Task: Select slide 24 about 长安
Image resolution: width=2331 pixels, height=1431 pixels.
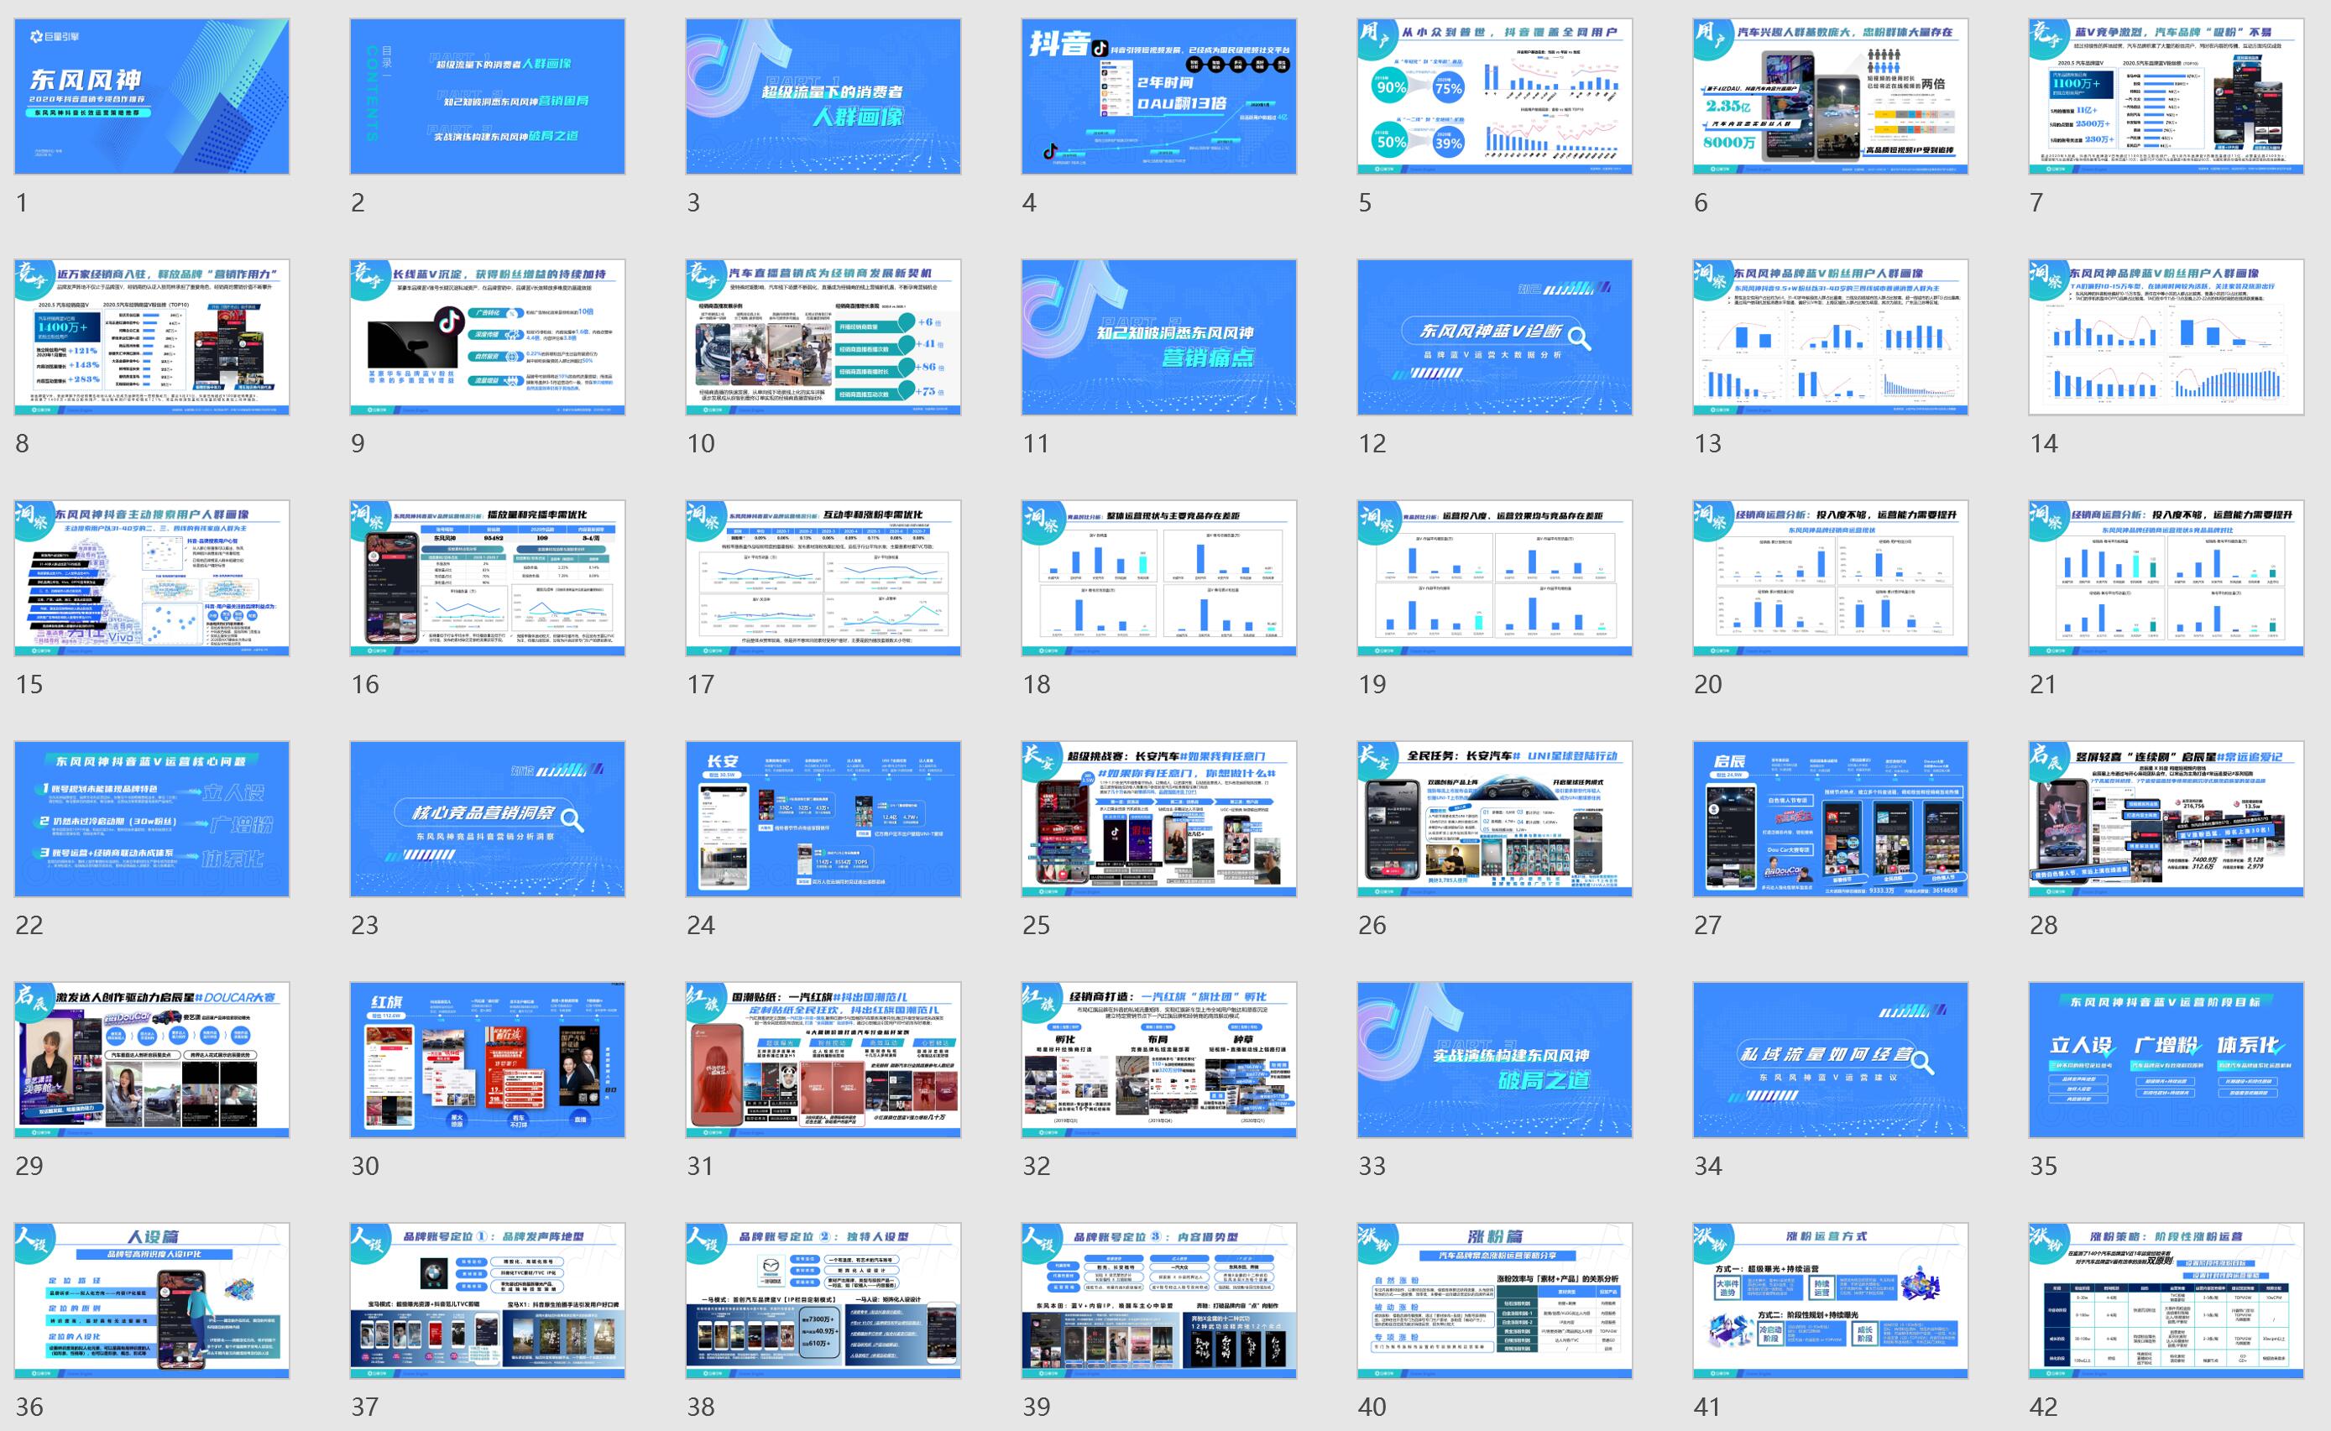Action: point(823,818)
